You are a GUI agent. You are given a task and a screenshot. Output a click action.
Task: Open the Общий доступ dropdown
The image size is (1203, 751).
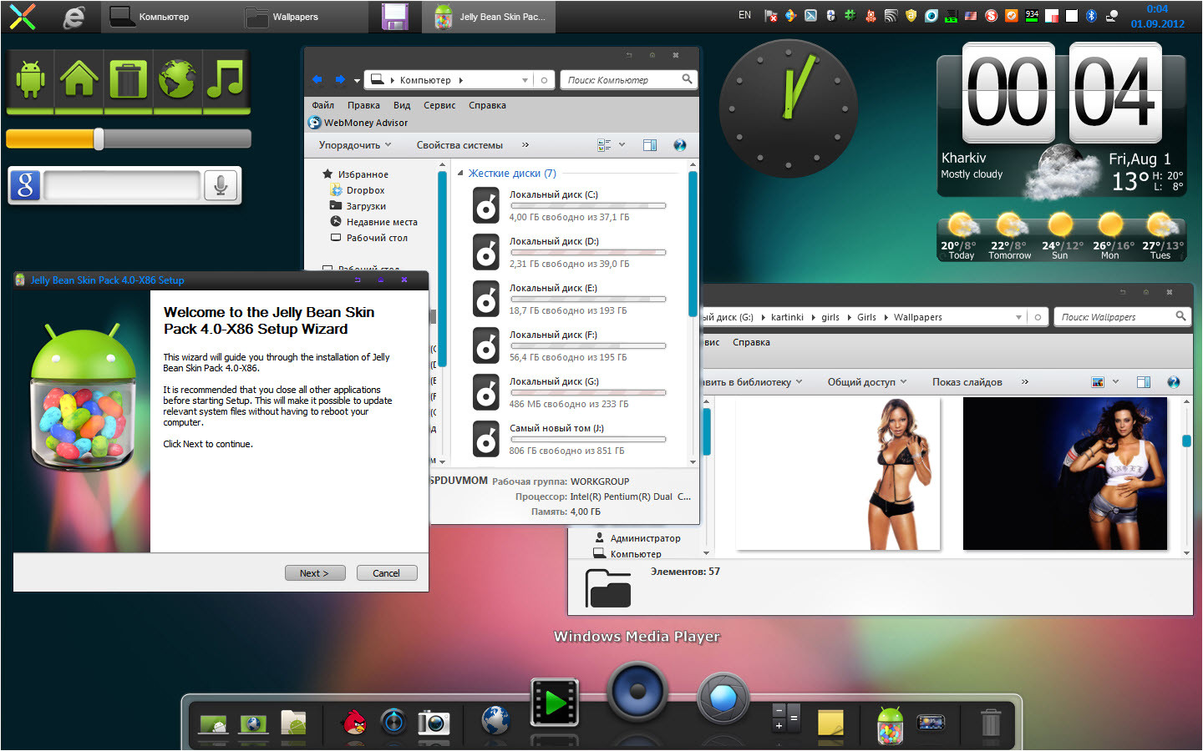tap(867, 382)
